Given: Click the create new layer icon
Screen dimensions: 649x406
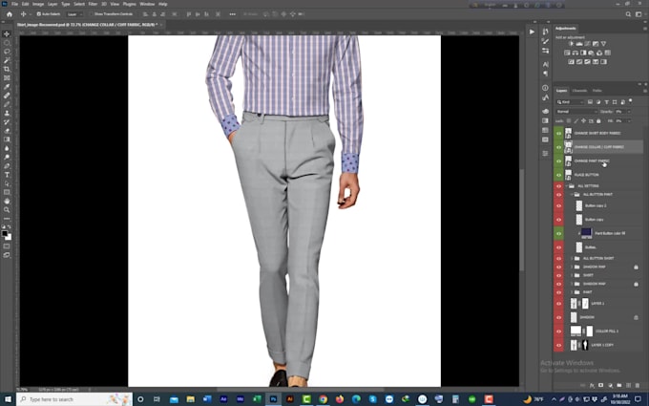Looking at the screenshot, I should coord(628,385).
